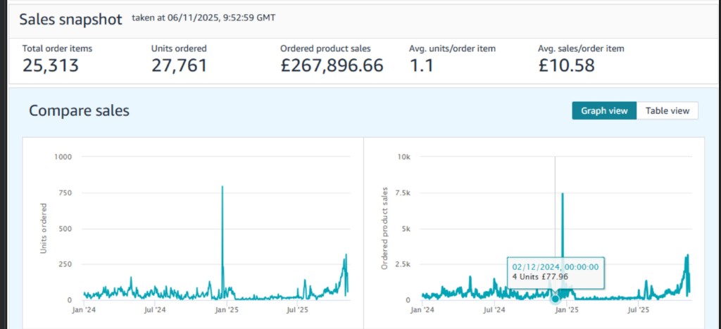
Task: Click the 2.5k y-axis label on sales chart
Action: [x=402, y=264]
